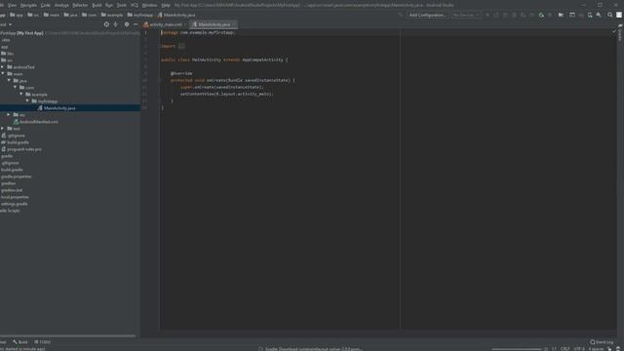Select the MainActivity.java editor tab
The height and width of the screenshot is (351, 624).
214,24
